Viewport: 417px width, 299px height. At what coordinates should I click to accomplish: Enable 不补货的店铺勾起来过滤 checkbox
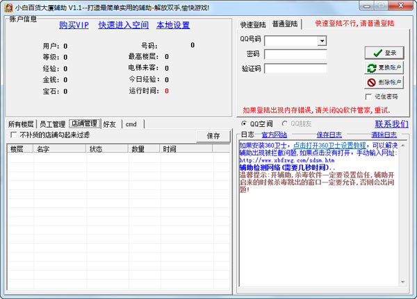(x=13, y=135)
